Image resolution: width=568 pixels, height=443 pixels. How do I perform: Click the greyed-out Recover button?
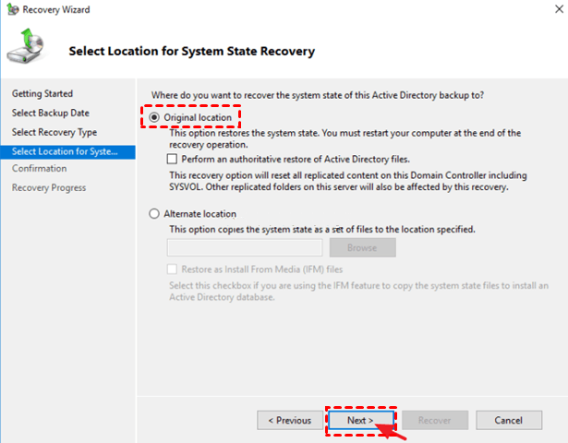(x=435, y=420)
